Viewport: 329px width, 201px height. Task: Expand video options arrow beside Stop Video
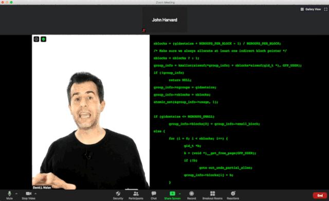tap(35, 194)
